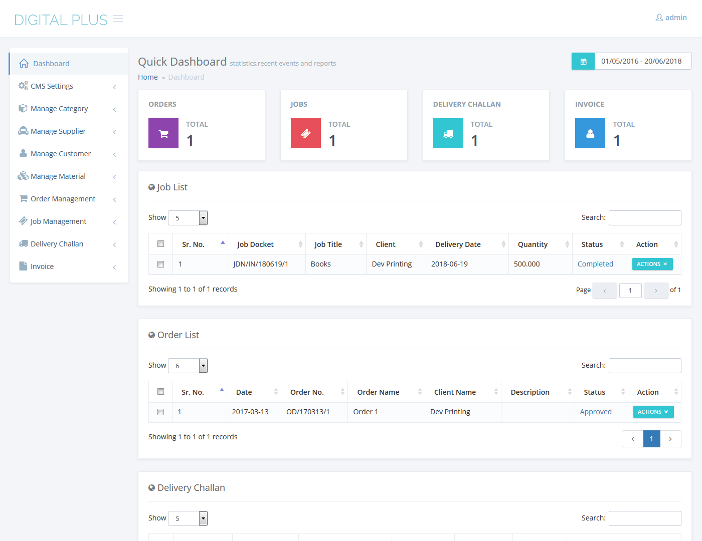
Task: Open the Invoice menu
Action: click(x=69, y=266)
